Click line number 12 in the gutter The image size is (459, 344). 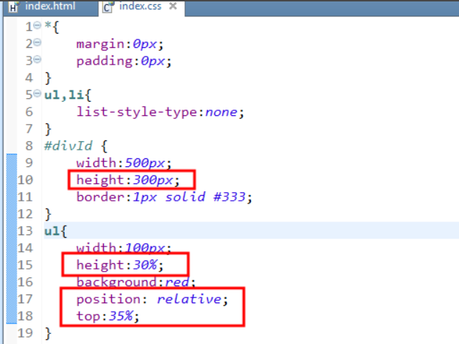coord(25,214)
